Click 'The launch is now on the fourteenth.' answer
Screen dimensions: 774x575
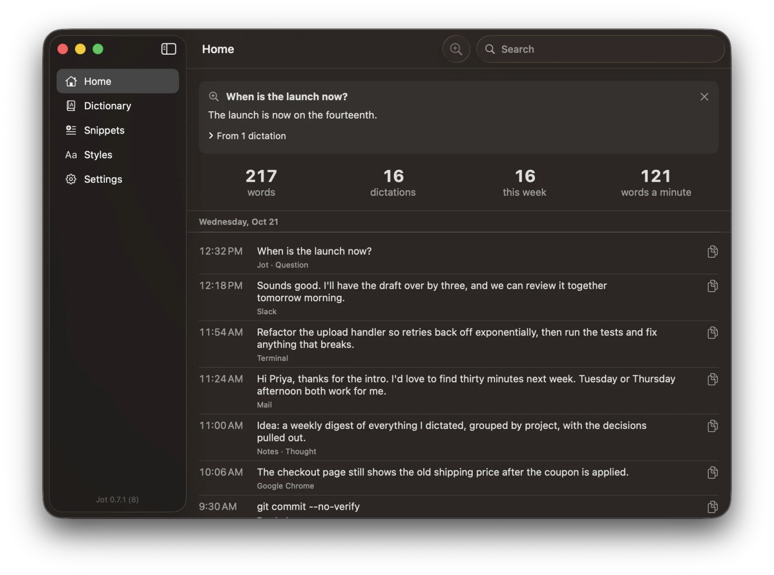pyautogui.click(x=292, y=115)
